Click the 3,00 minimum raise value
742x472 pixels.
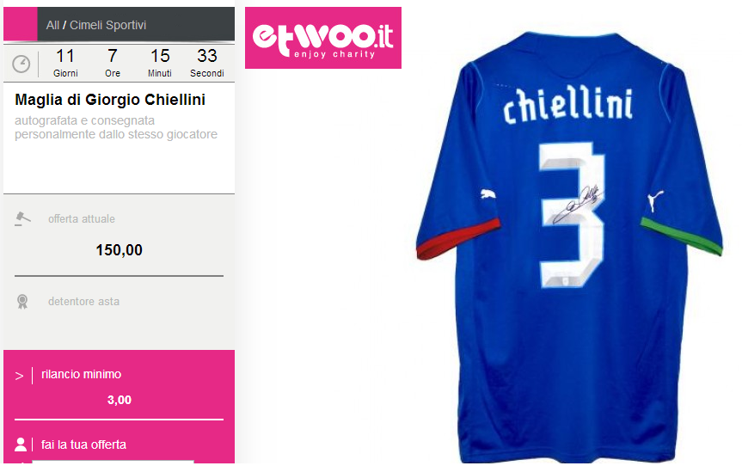click(120, 400)
